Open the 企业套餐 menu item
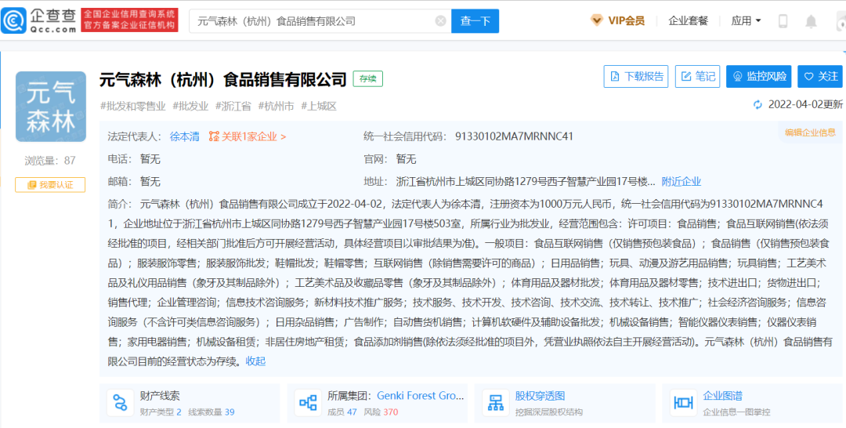 (688, 21)
